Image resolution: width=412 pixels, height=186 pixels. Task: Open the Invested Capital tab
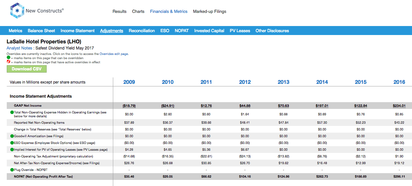point(209,31)
